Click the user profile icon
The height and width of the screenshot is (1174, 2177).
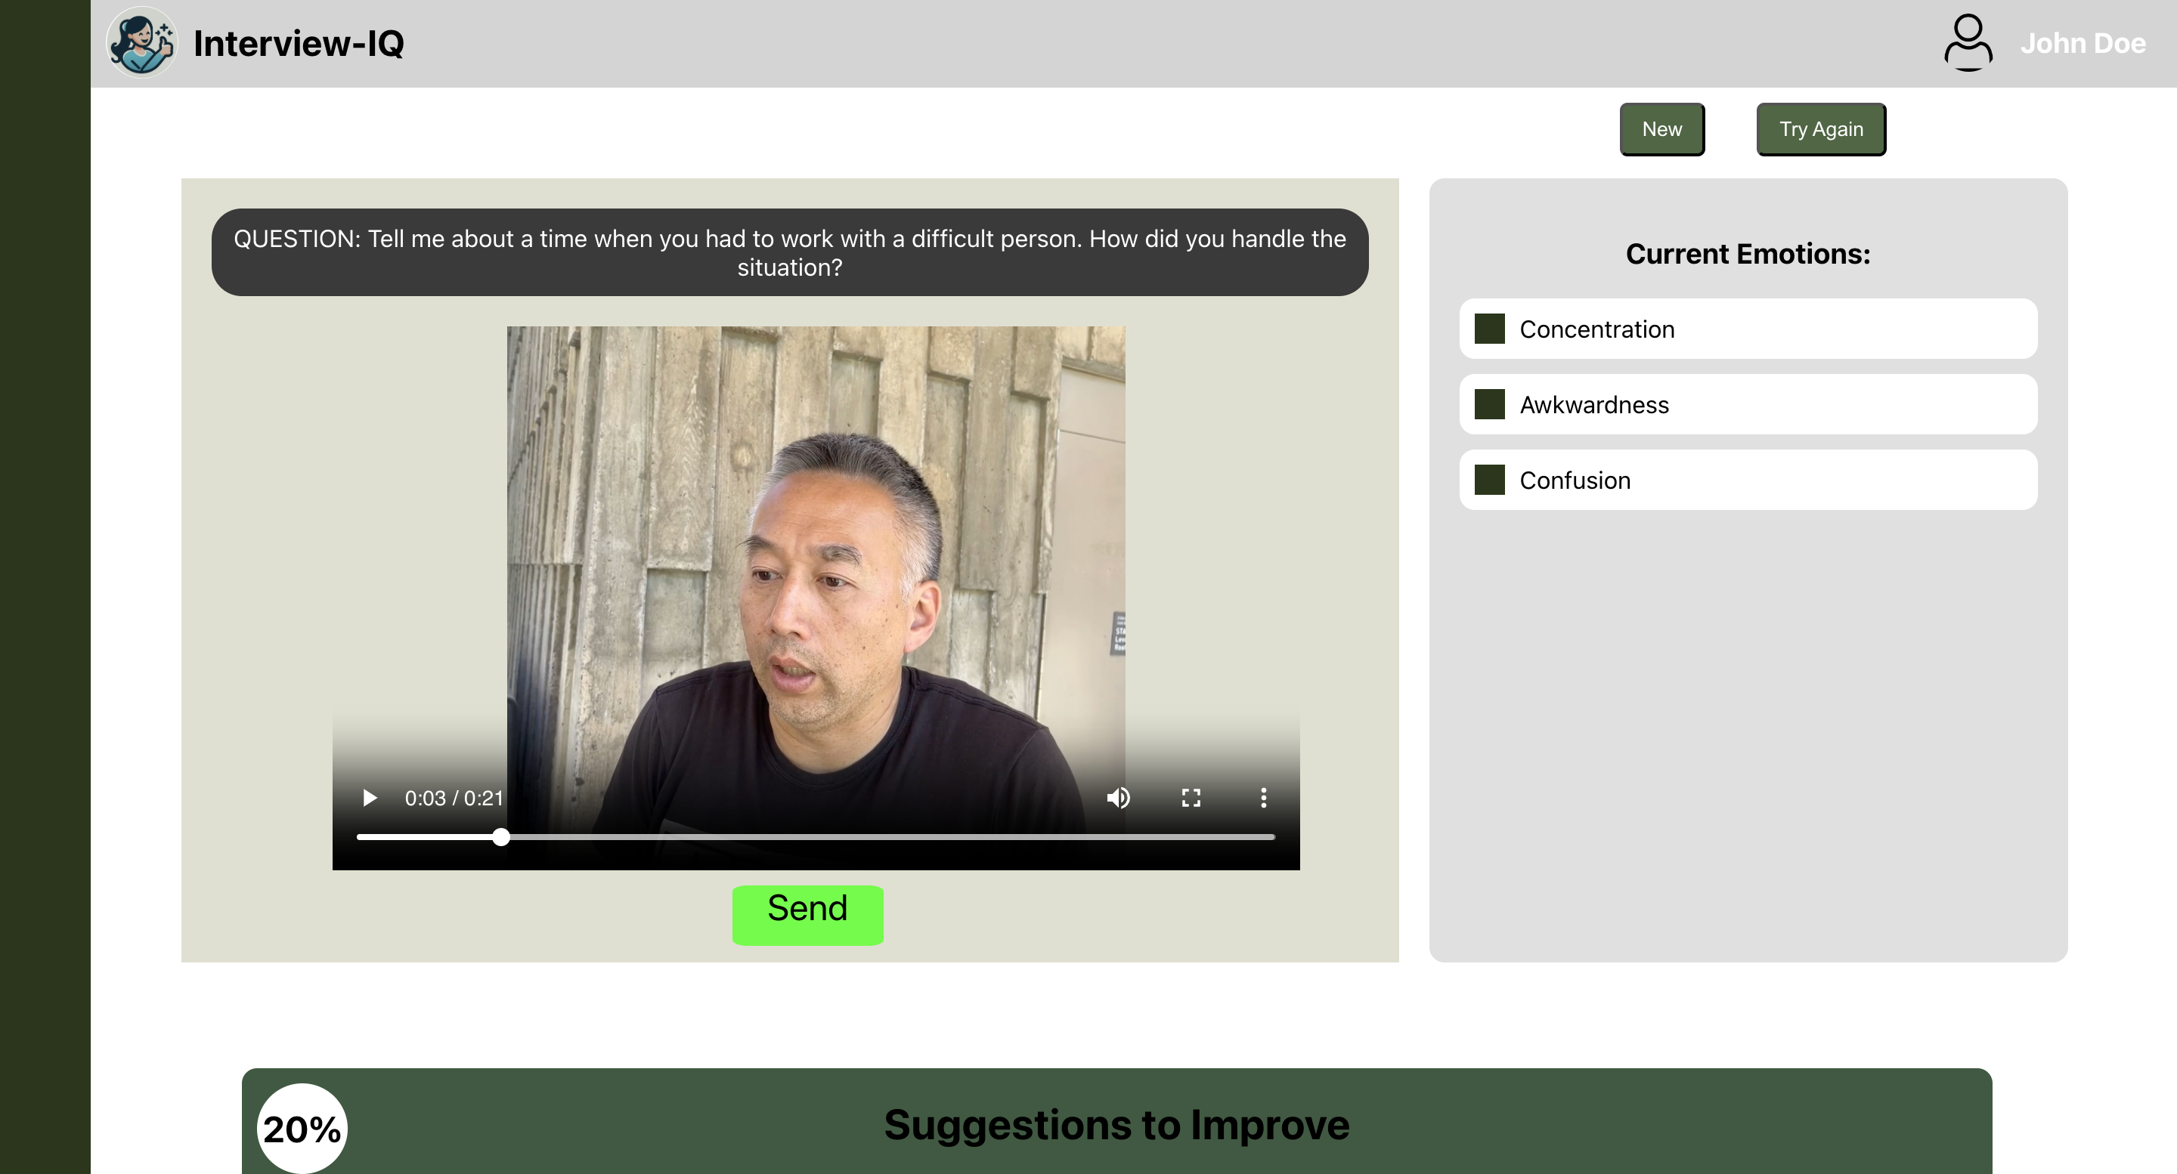coord(1968,42)
